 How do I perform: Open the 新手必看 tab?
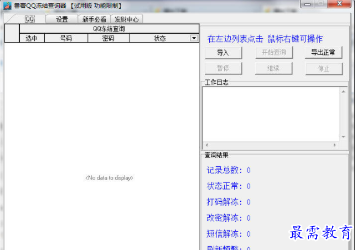(x=94, y=19)
